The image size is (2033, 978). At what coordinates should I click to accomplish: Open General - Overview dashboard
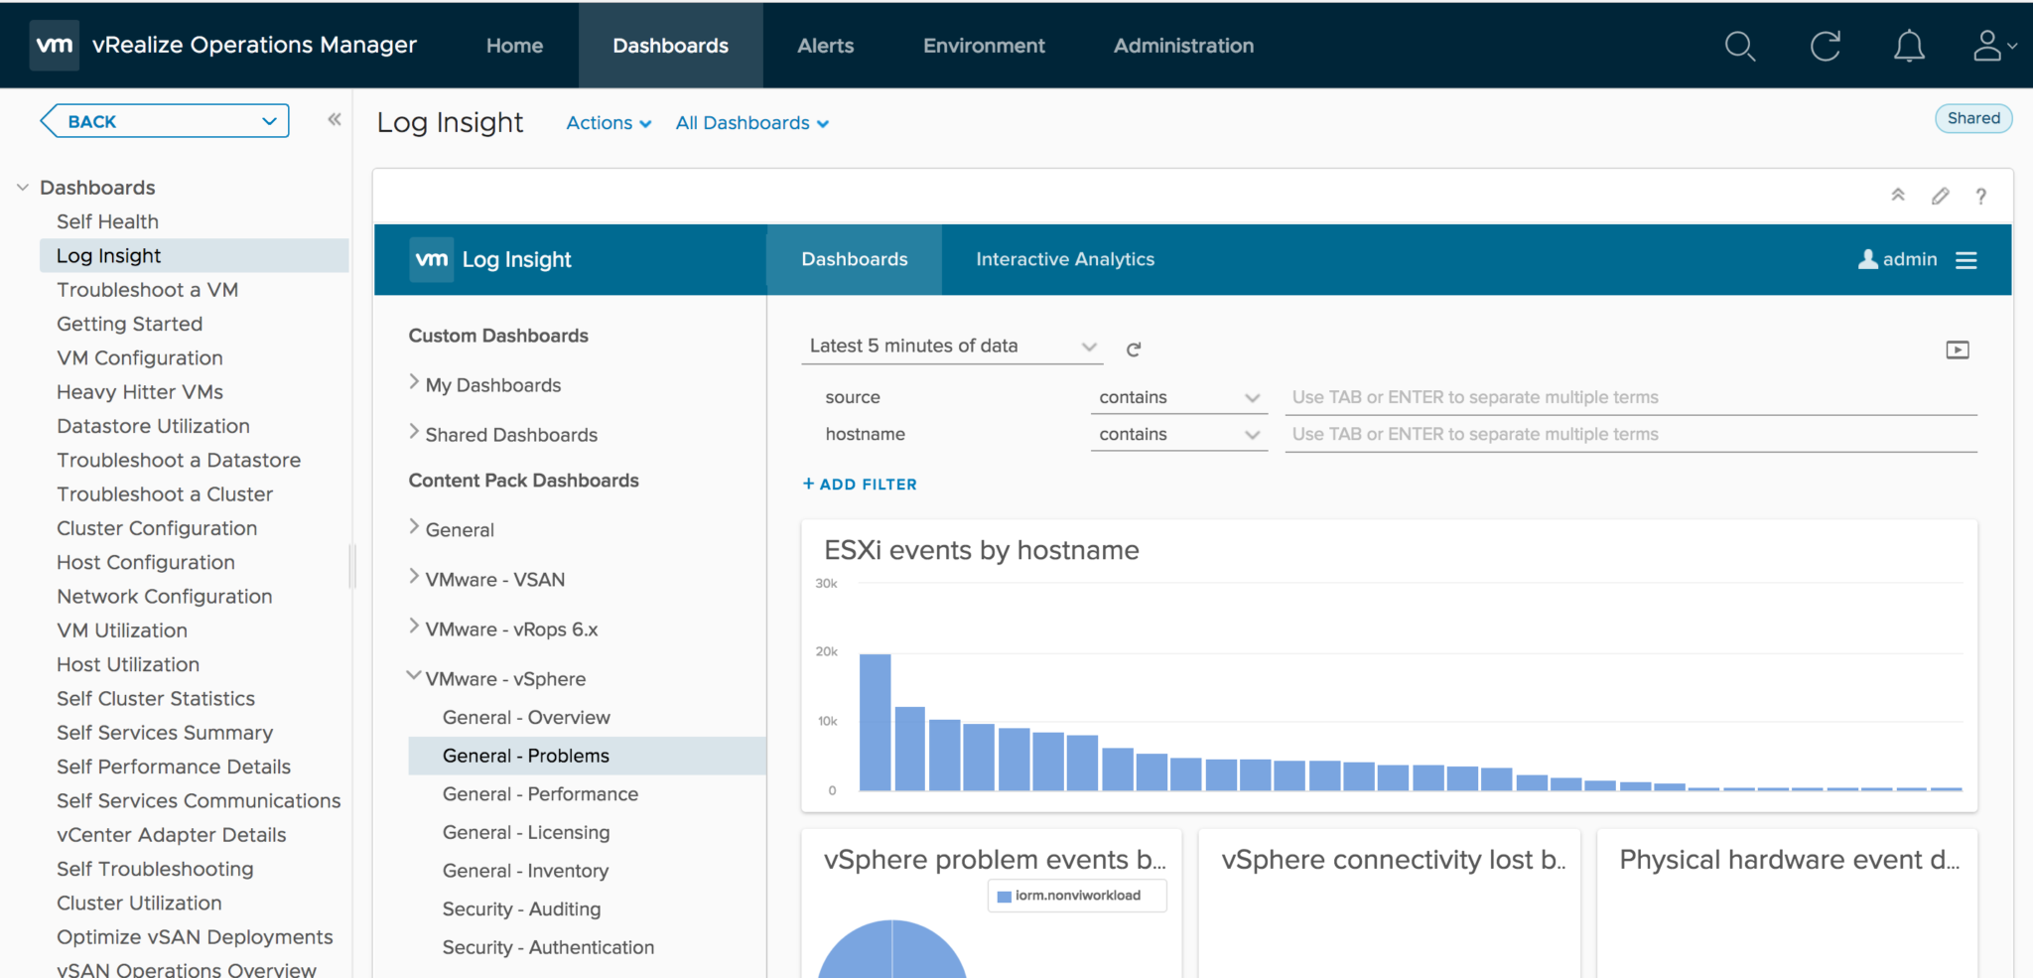tap(526, 717)
